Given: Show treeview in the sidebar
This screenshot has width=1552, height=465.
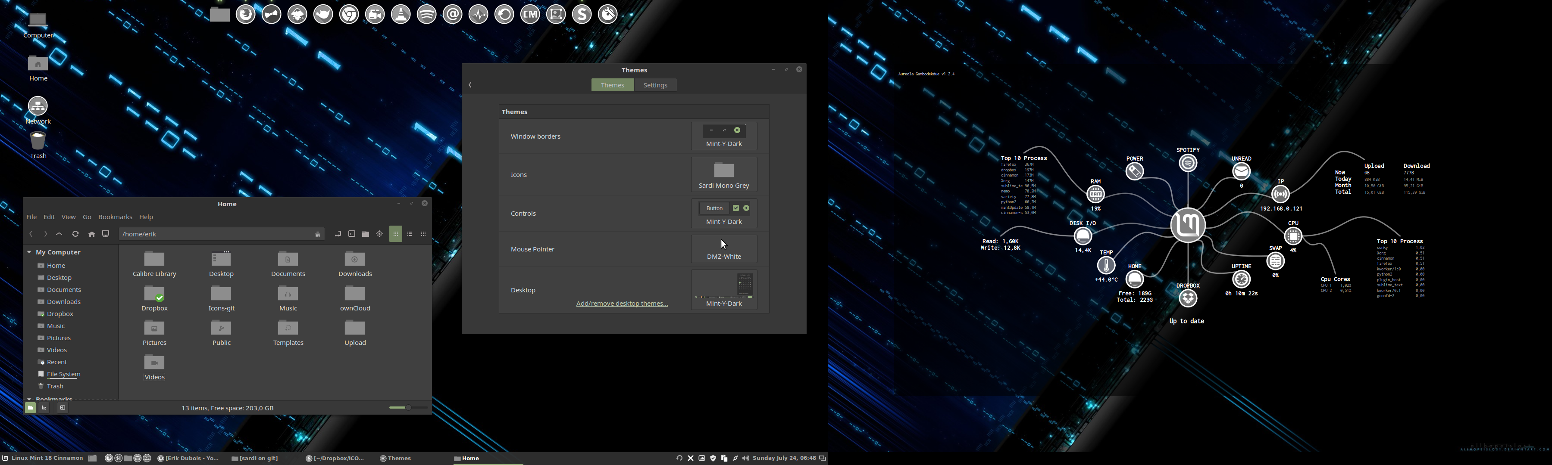Looking at the screenshot, I should tap(44, 408).
